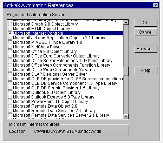Click the list scrollbar up arrow
The width and height of the screenshot is (163, 143).
coord(126,22)
